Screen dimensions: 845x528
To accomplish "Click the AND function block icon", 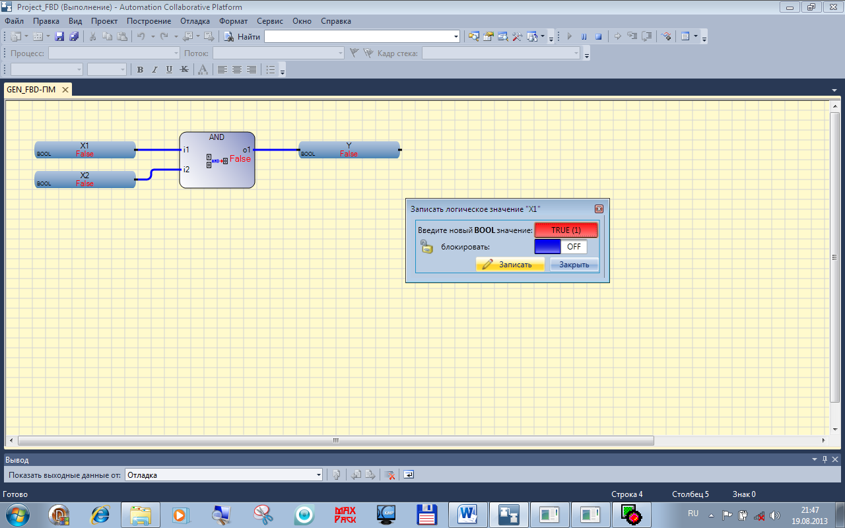I will coord(217,160).
